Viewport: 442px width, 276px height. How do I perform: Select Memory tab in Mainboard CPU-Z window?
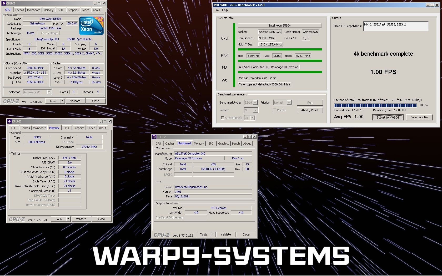[x=199, y=144]
